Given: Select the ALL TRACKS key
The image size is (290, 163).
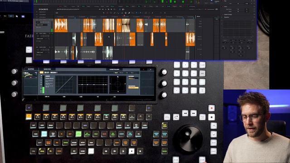Looking at the screenshot, I should [x=132, y=117].
